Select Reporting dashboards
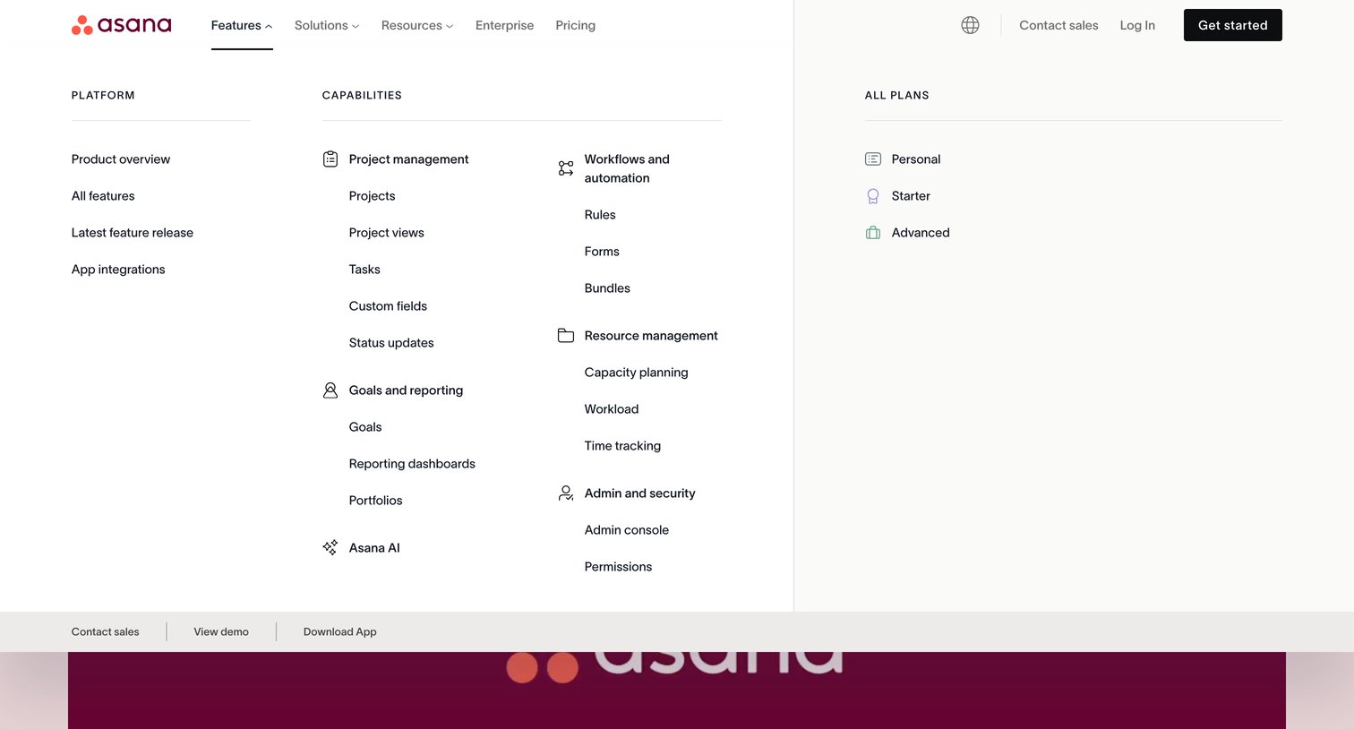 click(412, 464)
